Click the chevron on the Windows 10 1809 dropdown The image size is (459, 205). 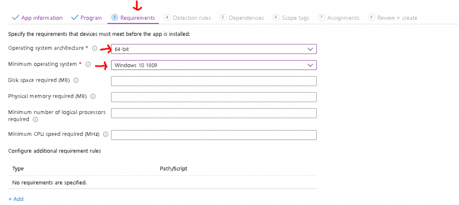(x=310, y=65)
